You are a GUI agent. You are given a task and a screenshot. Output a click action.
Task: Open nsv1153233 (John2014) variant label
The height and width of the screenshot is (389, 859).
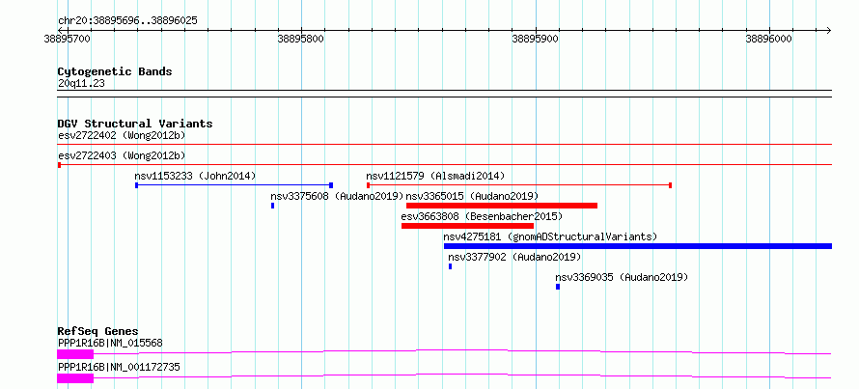[195, 176]
